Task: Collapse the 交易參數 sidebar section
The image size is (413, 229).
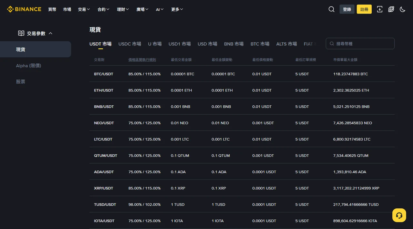Action: (x=50, y=33)
